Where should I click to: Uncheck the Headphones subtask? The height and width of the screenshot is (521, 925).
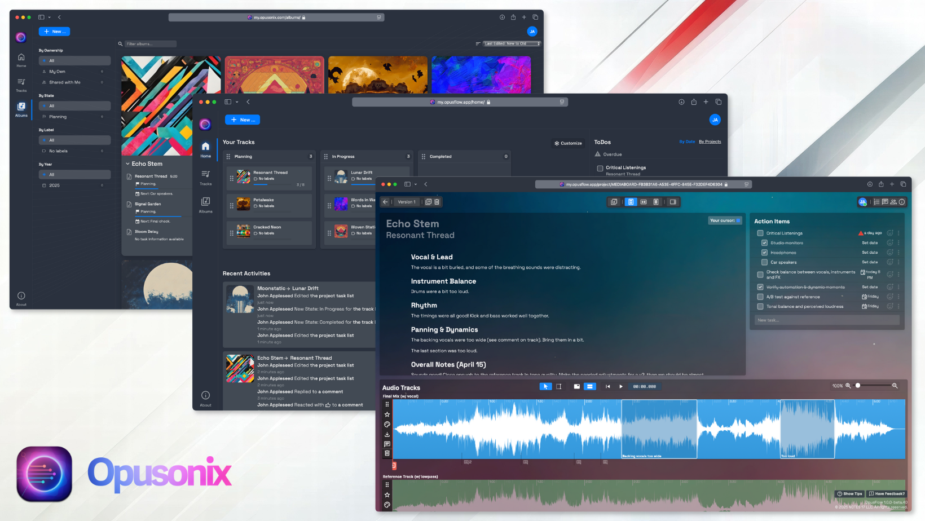pos(764,253)
